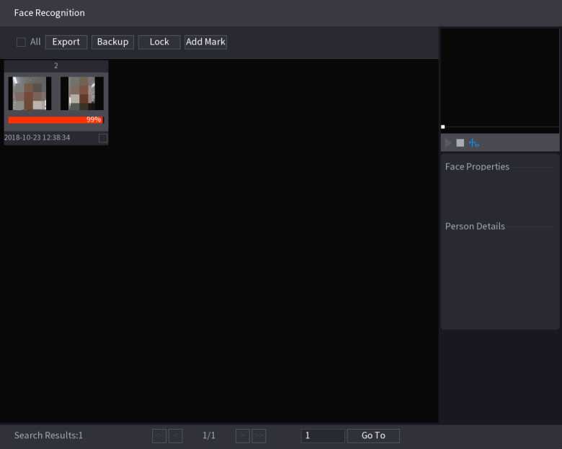Click the Add Mark button
The height and width of the screenshot is (449, 562).
(x=205, y=42)
